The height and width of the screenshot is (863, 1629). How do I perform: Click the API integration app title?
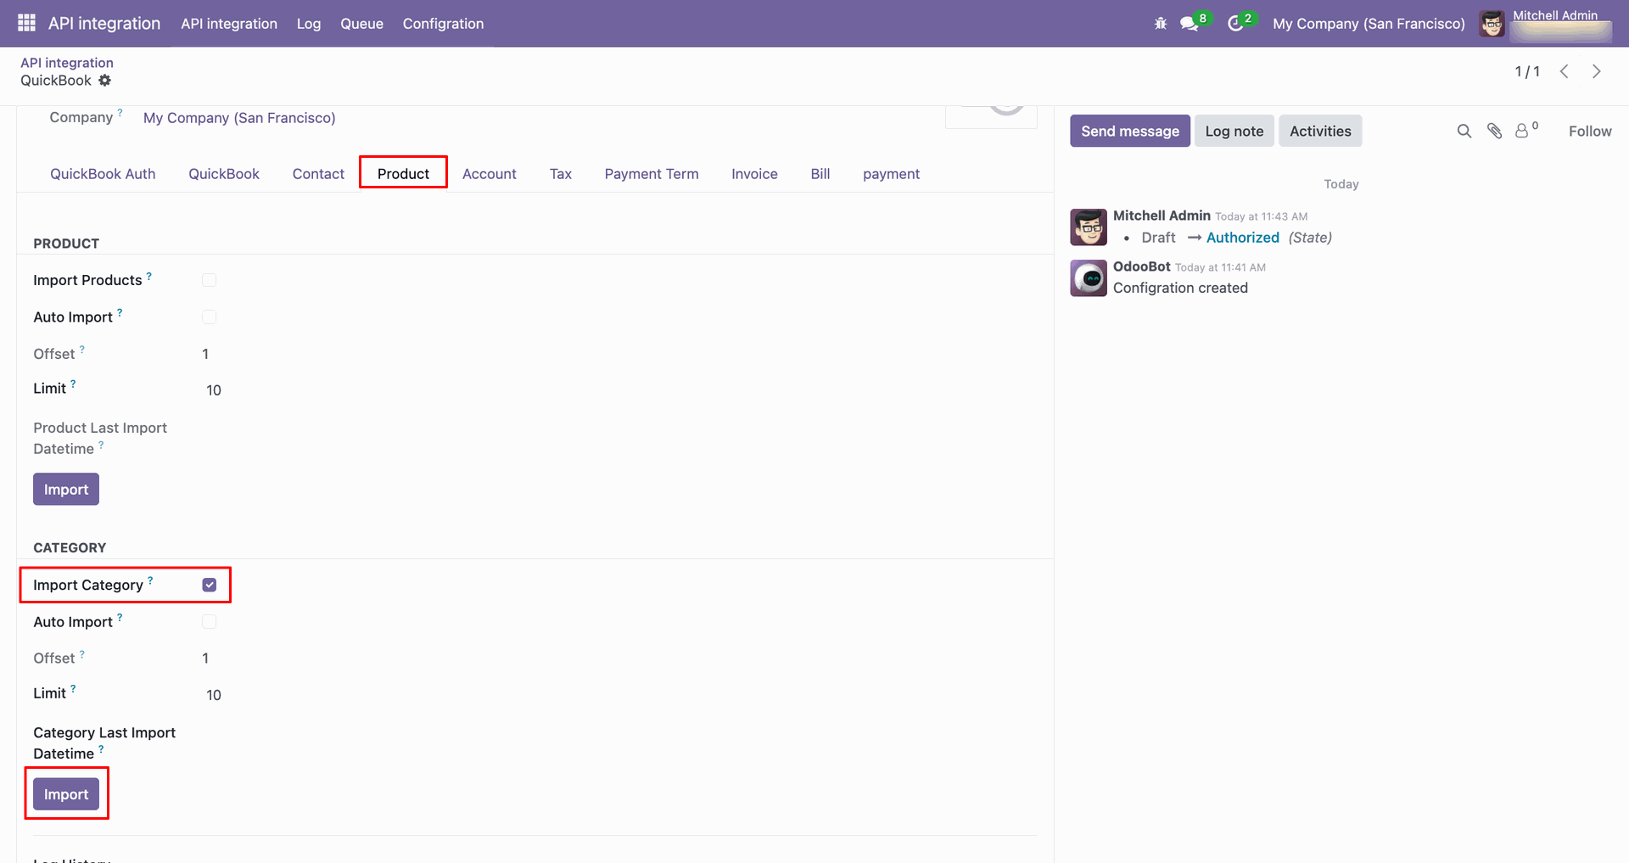coord(104,24)
